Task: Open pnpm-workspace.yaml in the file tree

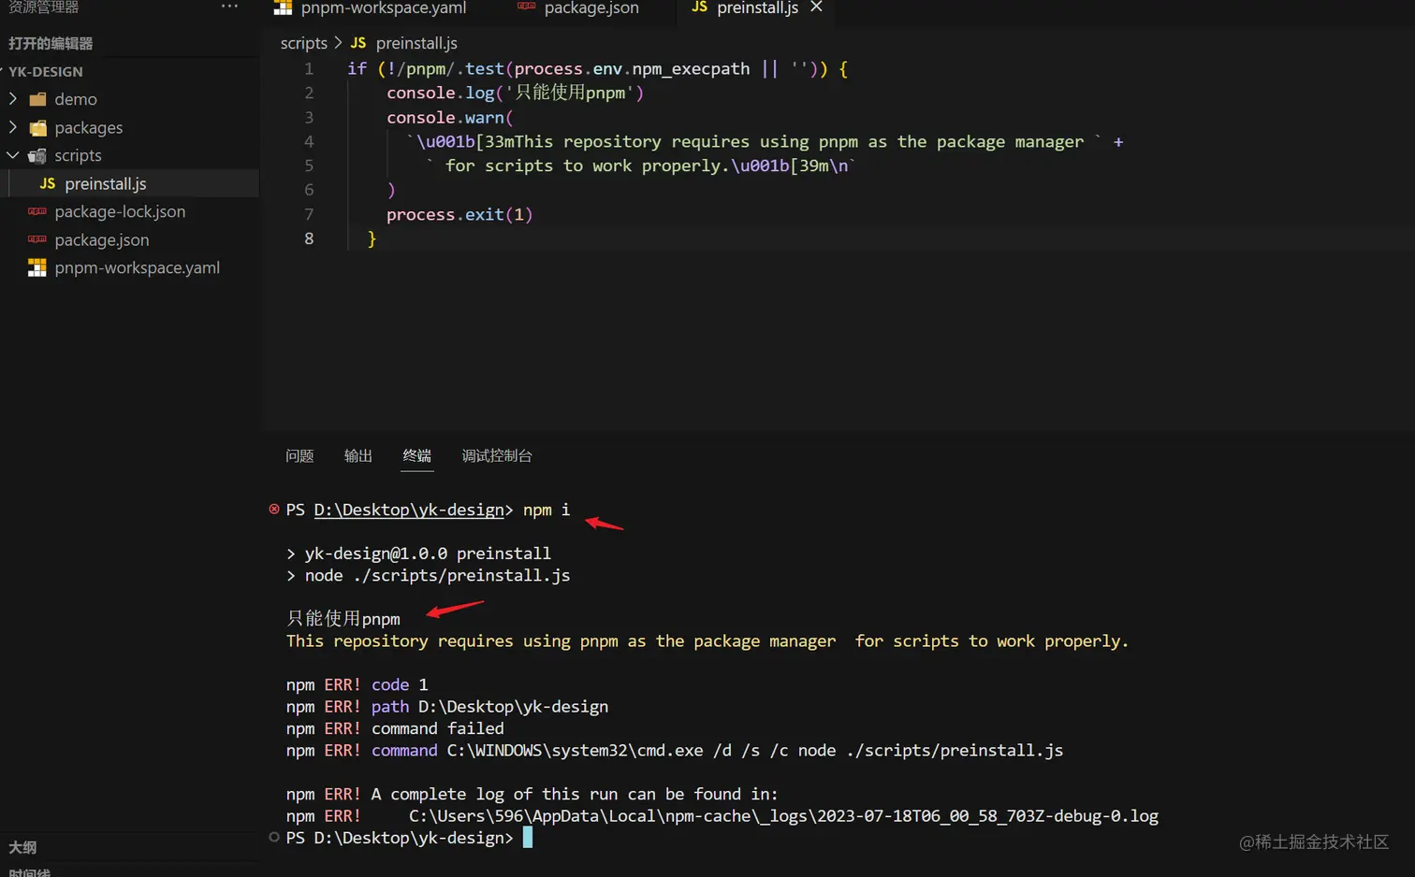Action: [x=129, y=267]
